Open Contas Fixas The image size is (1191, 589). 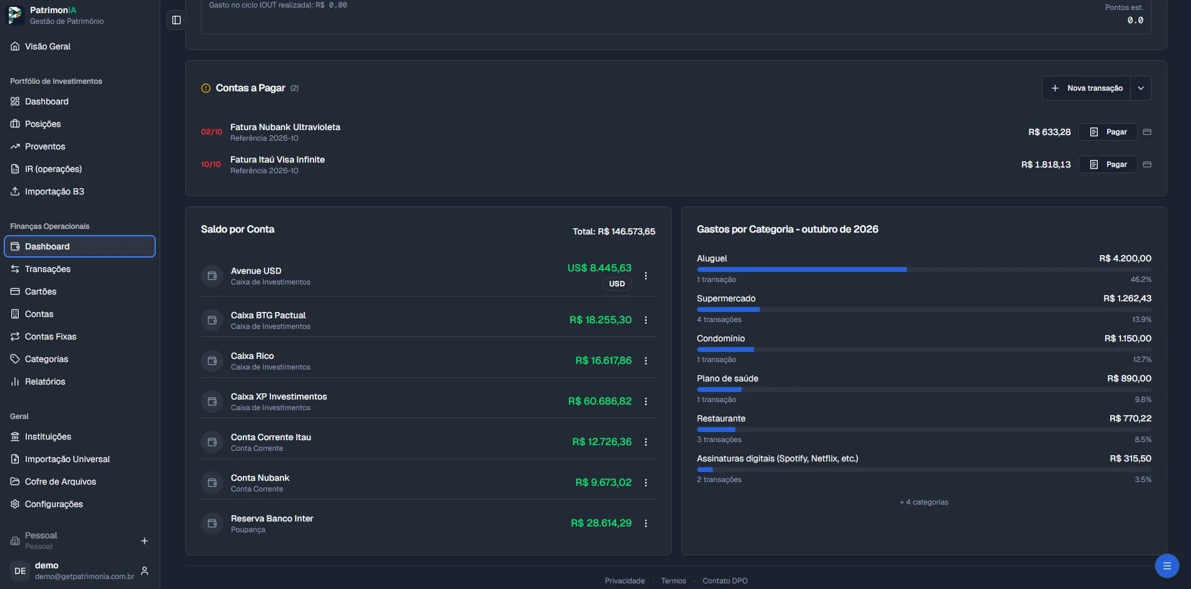click(x=79, y=336)
